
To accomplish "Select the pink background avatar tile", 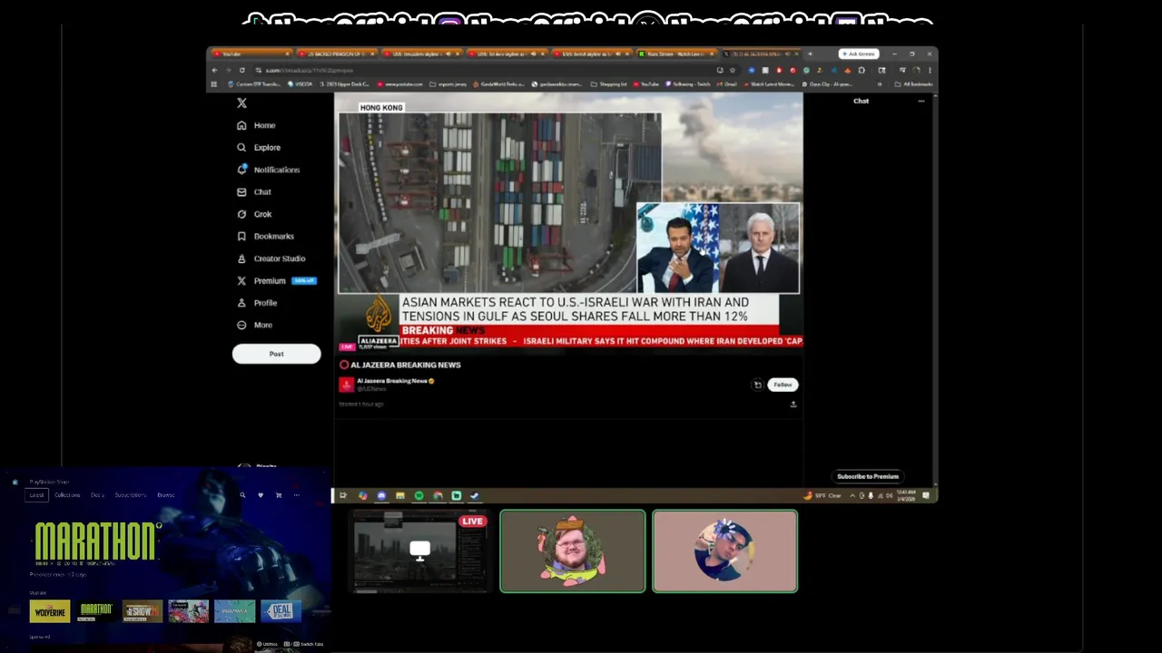I will pos(725,551).
